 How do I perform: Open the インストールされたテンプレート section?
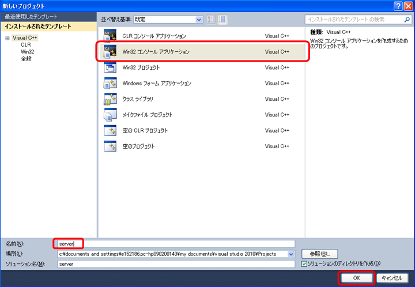pos(48,27)
